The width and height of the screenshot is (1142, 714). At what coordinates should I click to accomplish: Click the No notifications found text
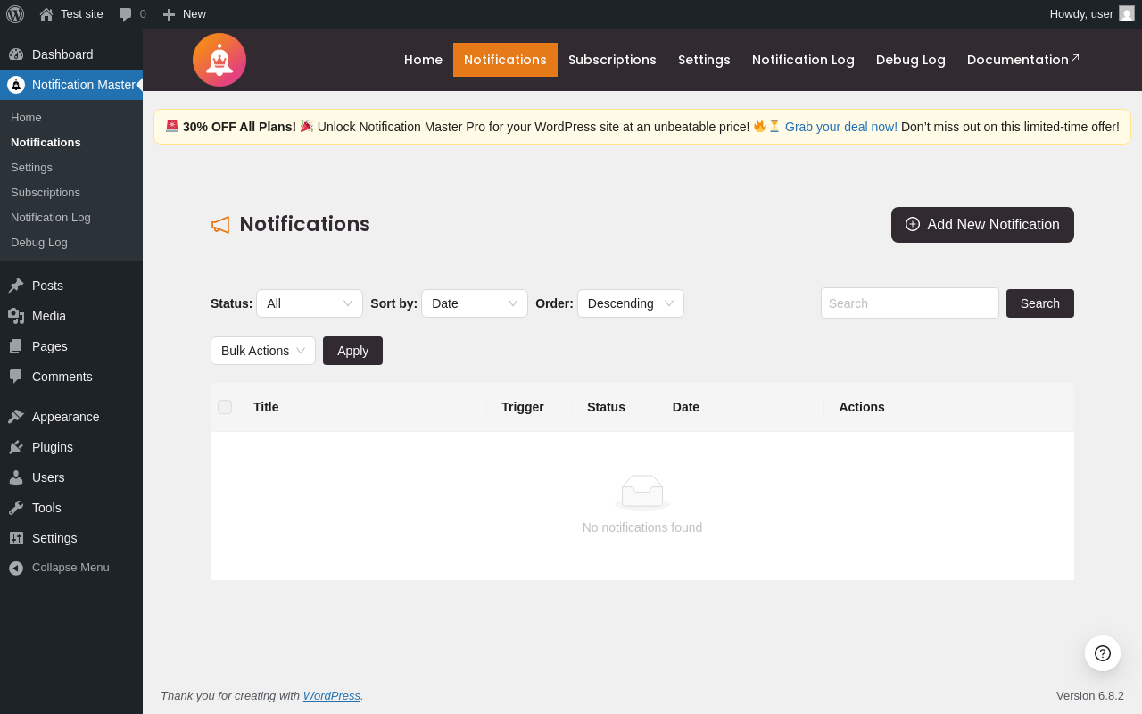coord(642,527)
